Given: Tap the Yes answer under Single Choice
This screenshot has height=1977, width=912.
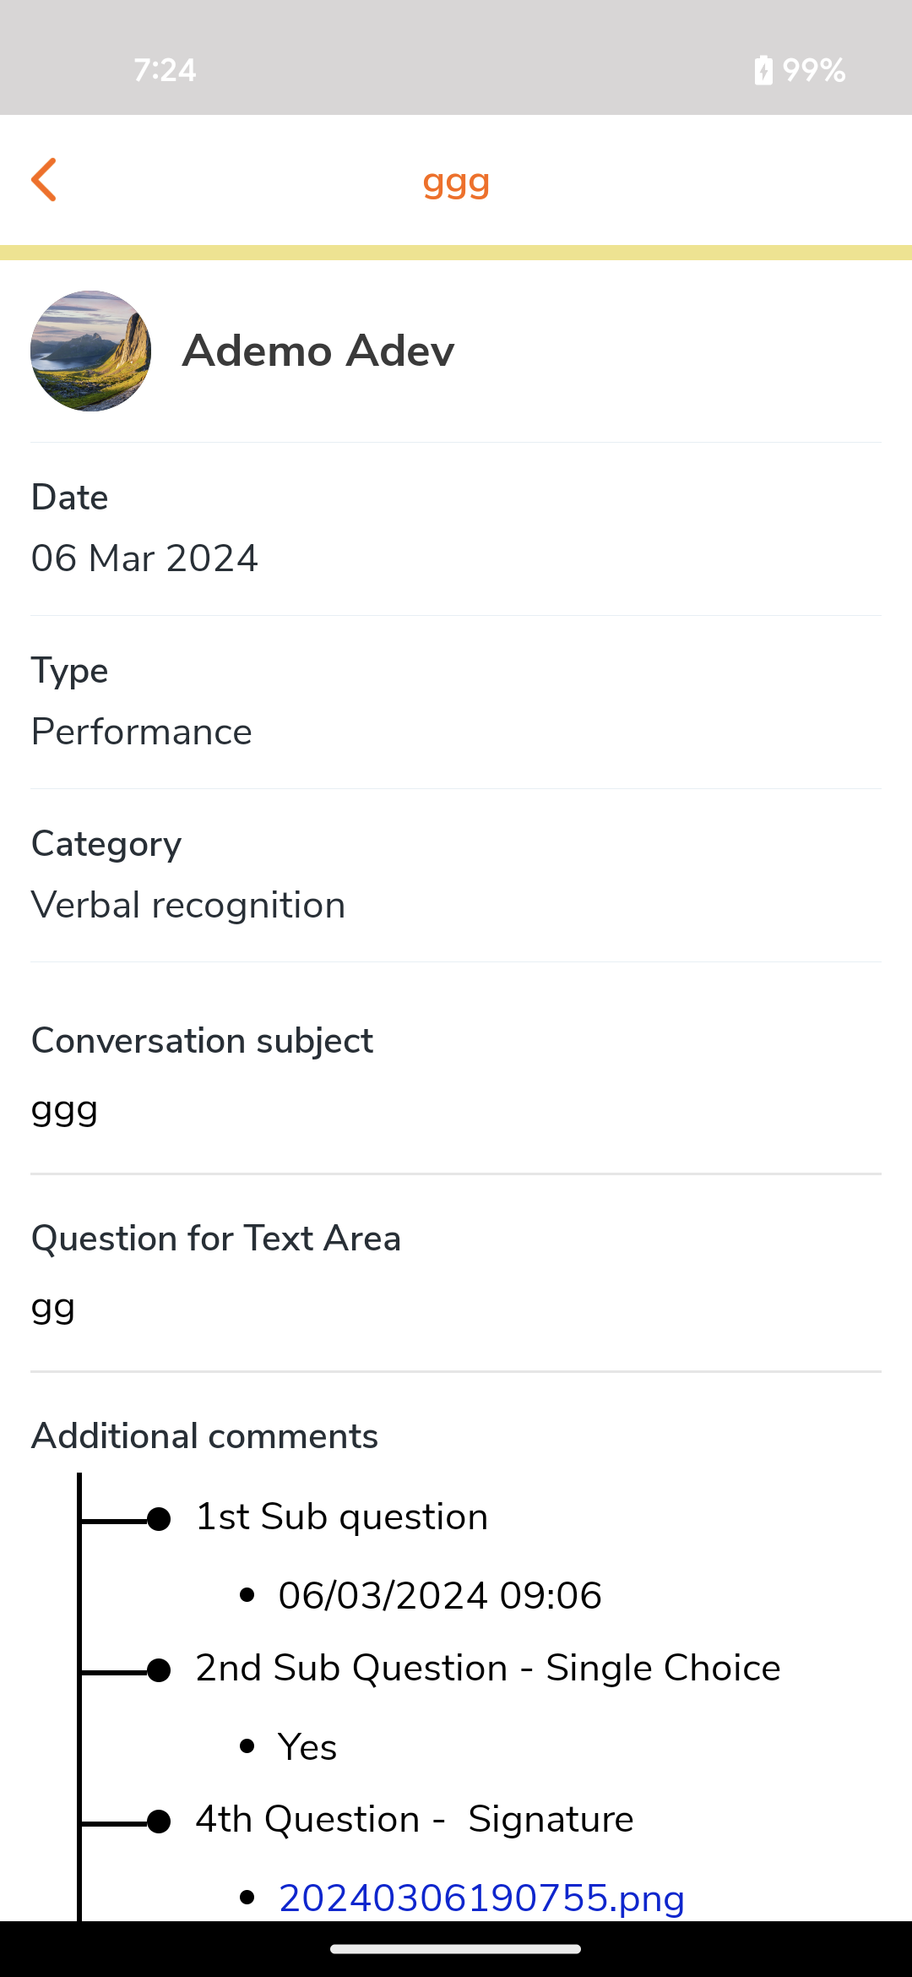Looking at the screenshot, I should (x=307, y=1747).
